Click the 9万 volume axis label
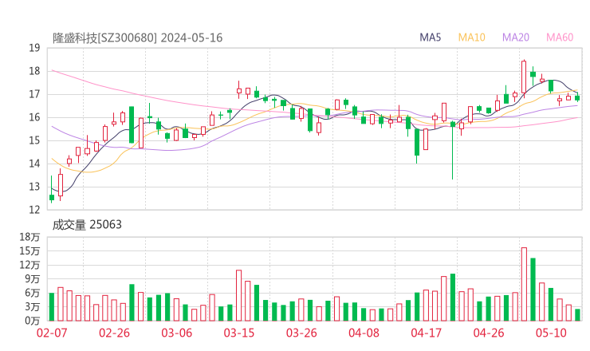The image size is (590, 351). click(33, 279)
